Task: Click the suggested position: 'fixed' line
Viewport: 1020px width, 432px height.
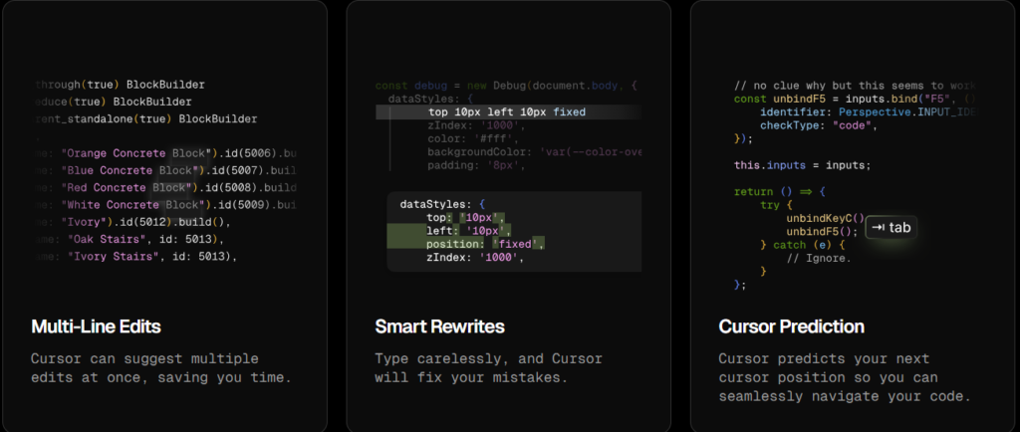Action: 485,244
